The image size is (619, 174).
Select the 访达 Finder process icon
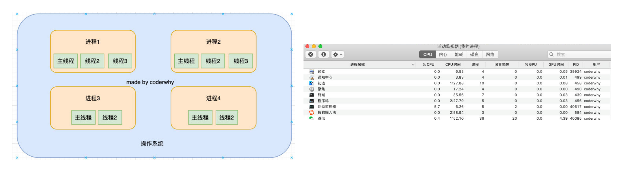coord(312,83)
